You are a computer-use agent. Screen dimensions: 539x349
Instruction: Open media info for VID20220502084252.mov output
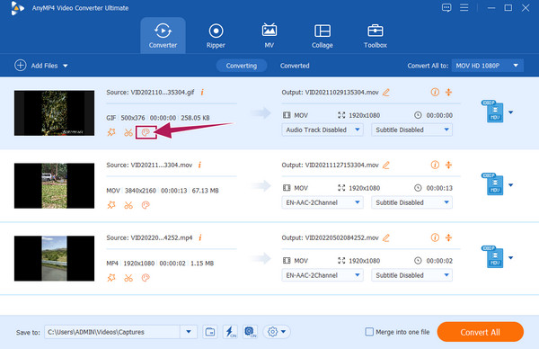point(435,237)
